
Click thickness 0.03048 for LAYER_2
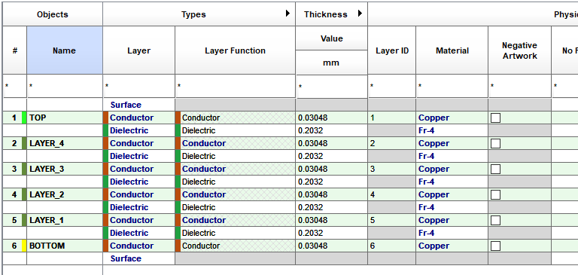pos(331,194)
